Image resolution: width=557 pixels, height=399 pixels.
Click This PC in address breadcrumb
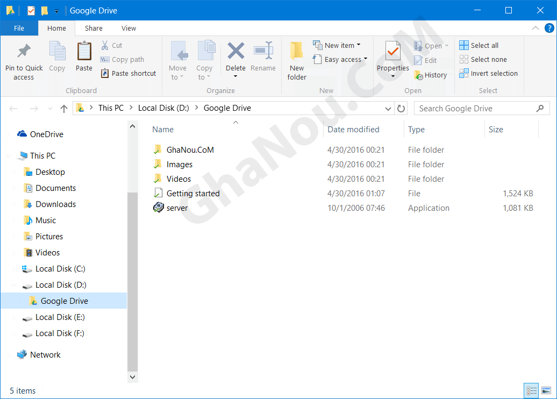click(x=111, y=108)
